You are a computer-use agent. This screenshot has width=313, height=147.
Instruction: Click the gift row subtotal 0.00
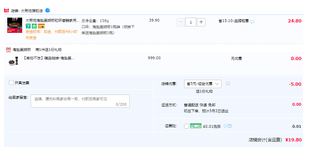(x=296, y=58)
